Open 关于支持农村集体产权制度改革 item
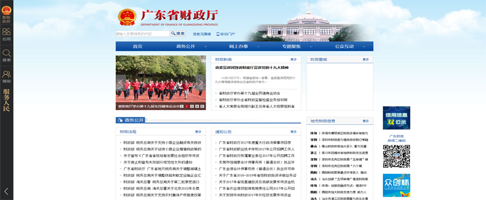Image resolution: width=486 pixels, height=200 pixels. [x=162, y=195]
